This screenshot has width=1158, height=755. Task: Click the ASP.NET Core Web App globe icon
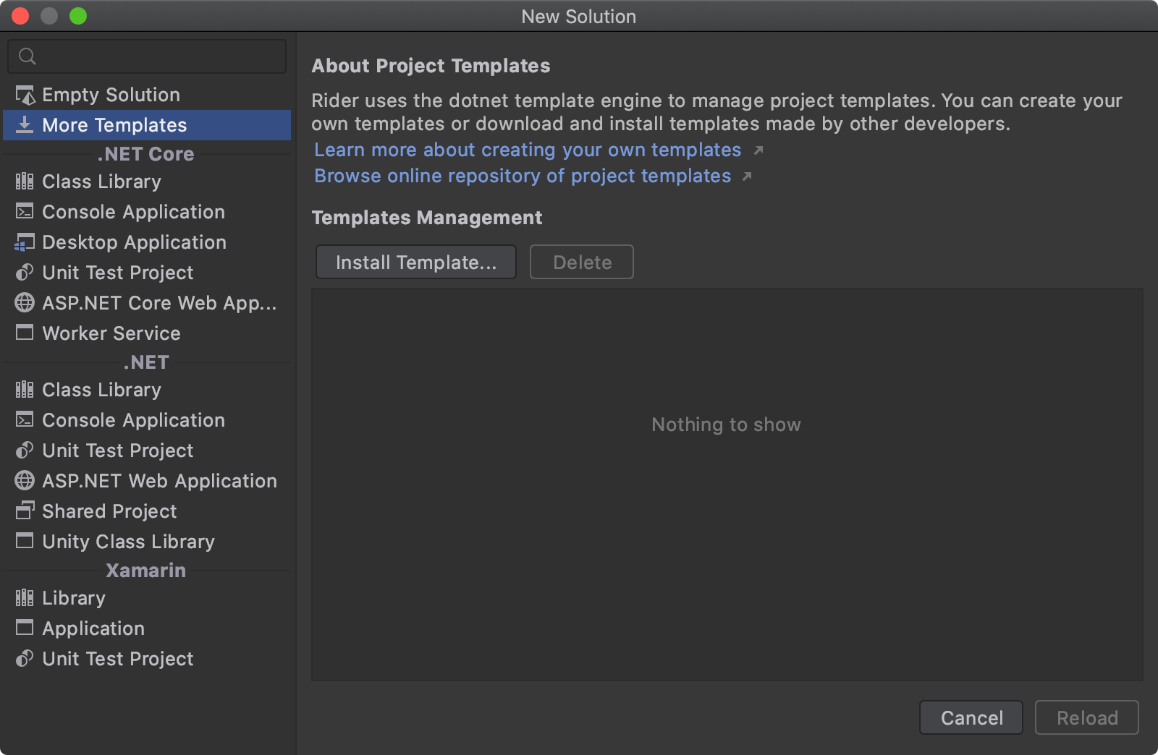[25, 303]
